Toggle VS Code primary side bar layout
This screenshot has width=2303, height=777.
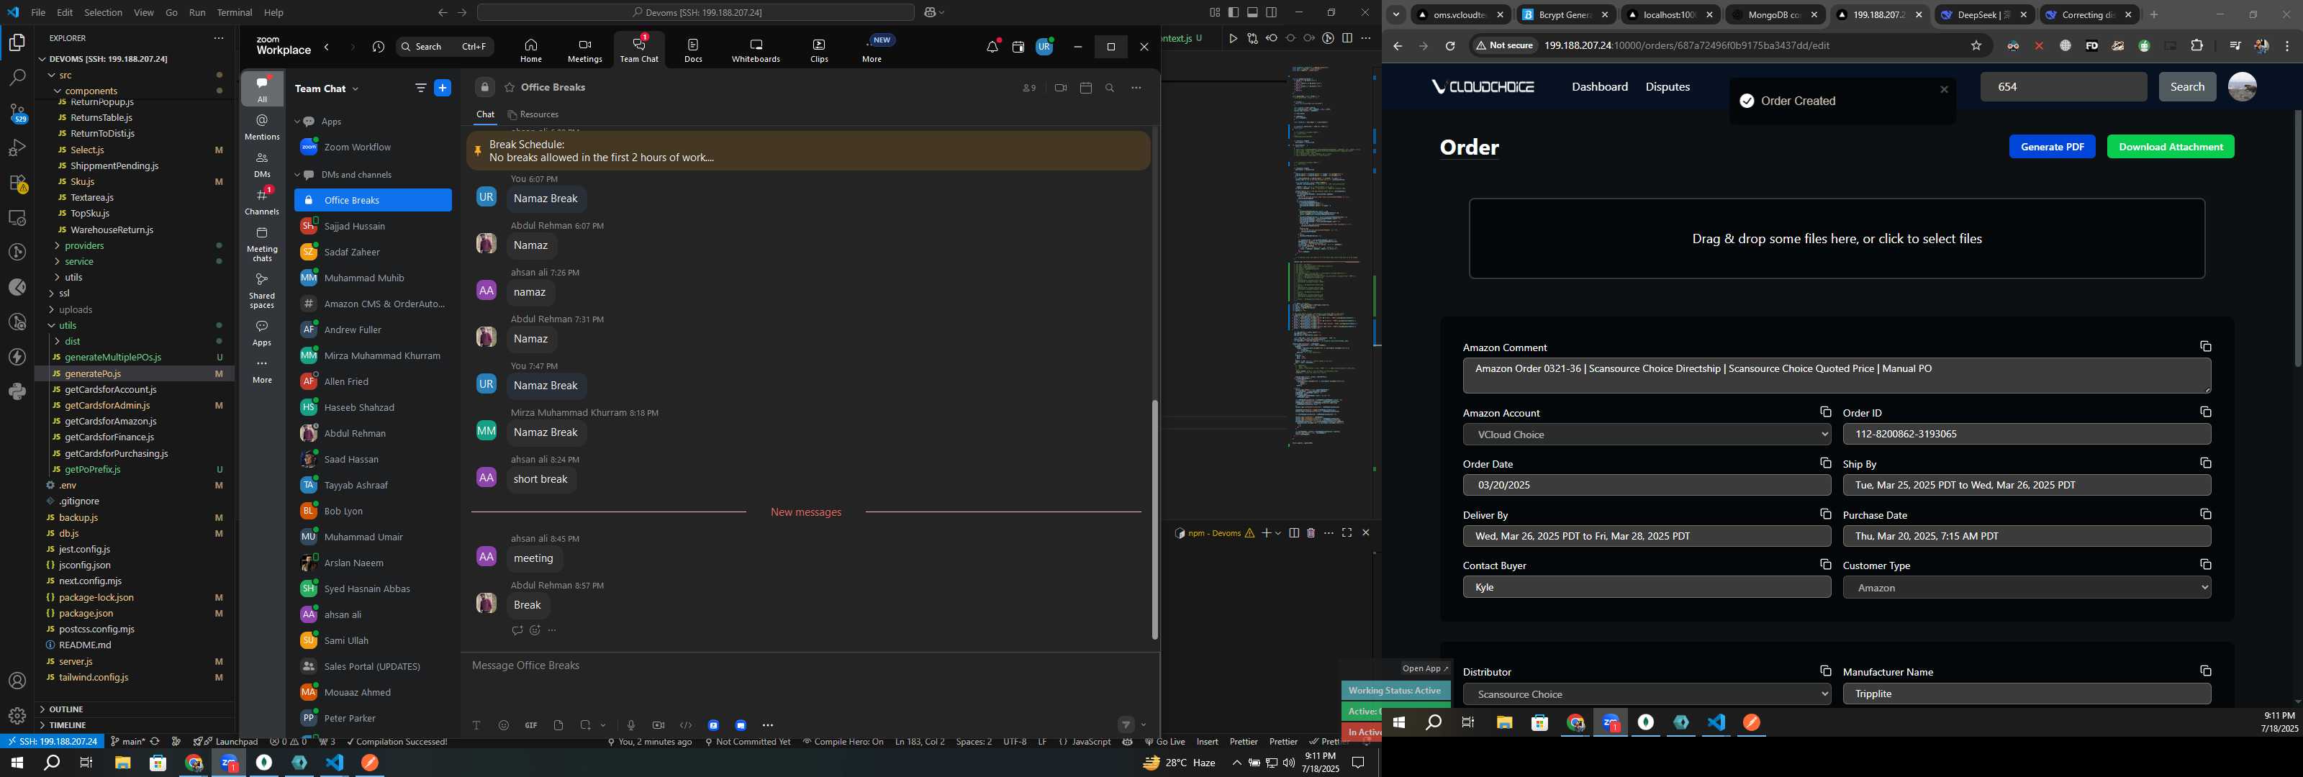point(1234,12)
